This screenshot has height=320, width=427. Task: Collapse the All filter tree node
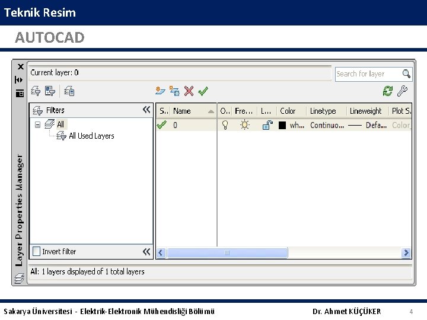tap(37, 124)
